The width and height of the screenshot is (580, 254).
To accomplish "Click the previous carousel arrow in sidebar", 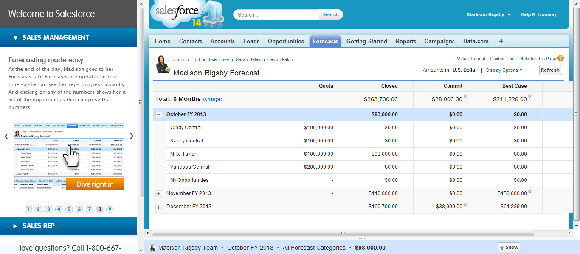I will (x=6, y=136).
